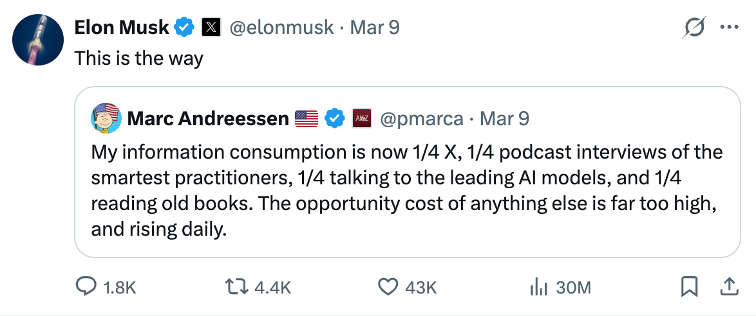Open Elon Musk's rocket profile avatar
Screen dimensions: 756x316
[37, 39]
